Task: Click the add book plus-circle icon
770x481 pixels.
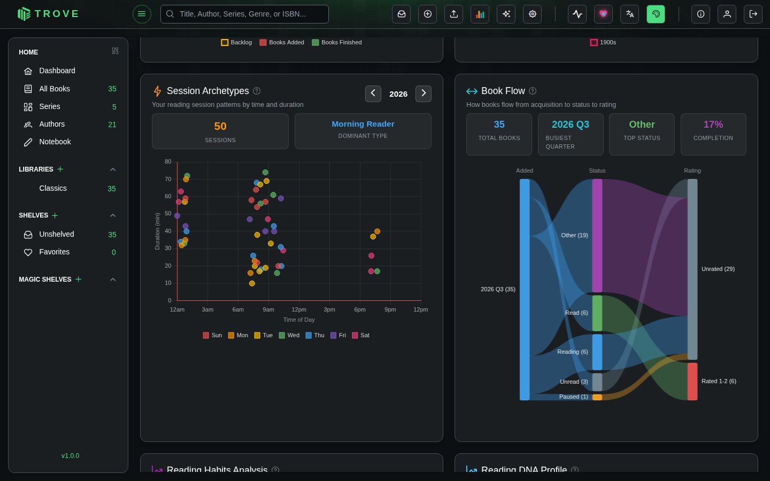Action: [x=427, y=14]
